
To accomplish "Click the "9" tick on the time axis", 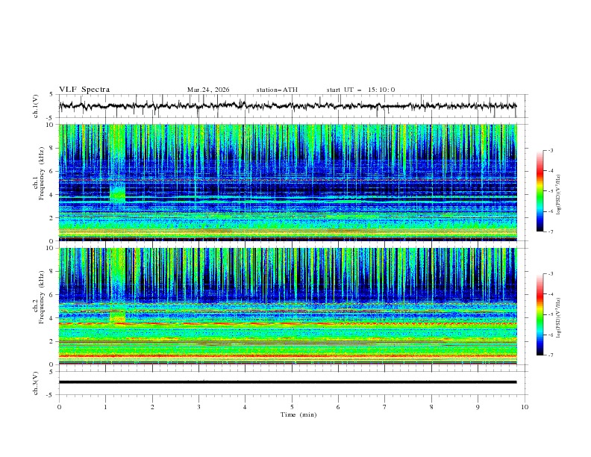I will (x=478, y=407).
